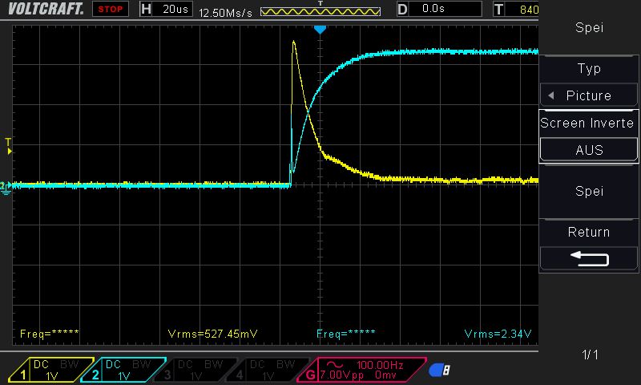The height and width of the screenshot is (385, 641).
Task: Enable greyed-out channel 3 tab
Action: (196, 370)
